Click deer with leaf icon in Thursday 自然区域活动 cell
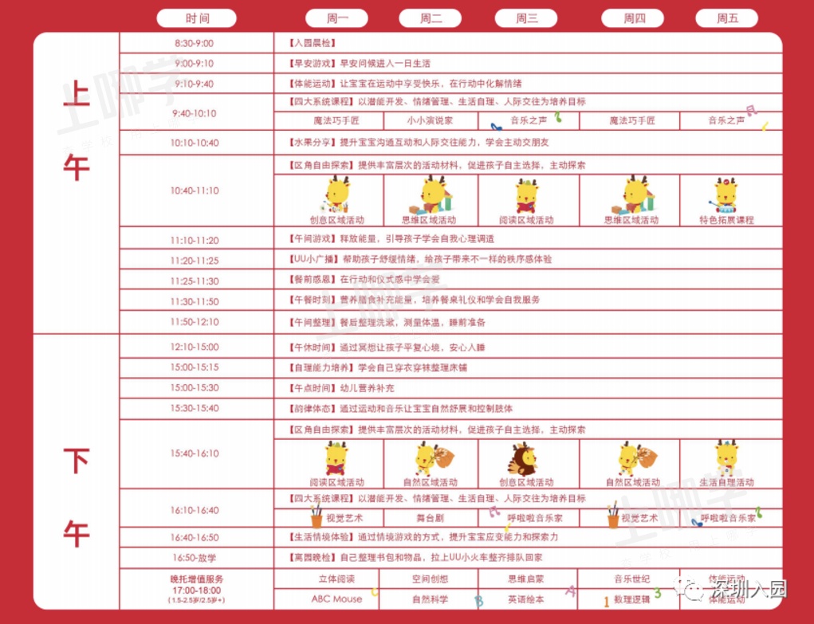The width and height of the screenshot is (814, 624). point(637,458)
